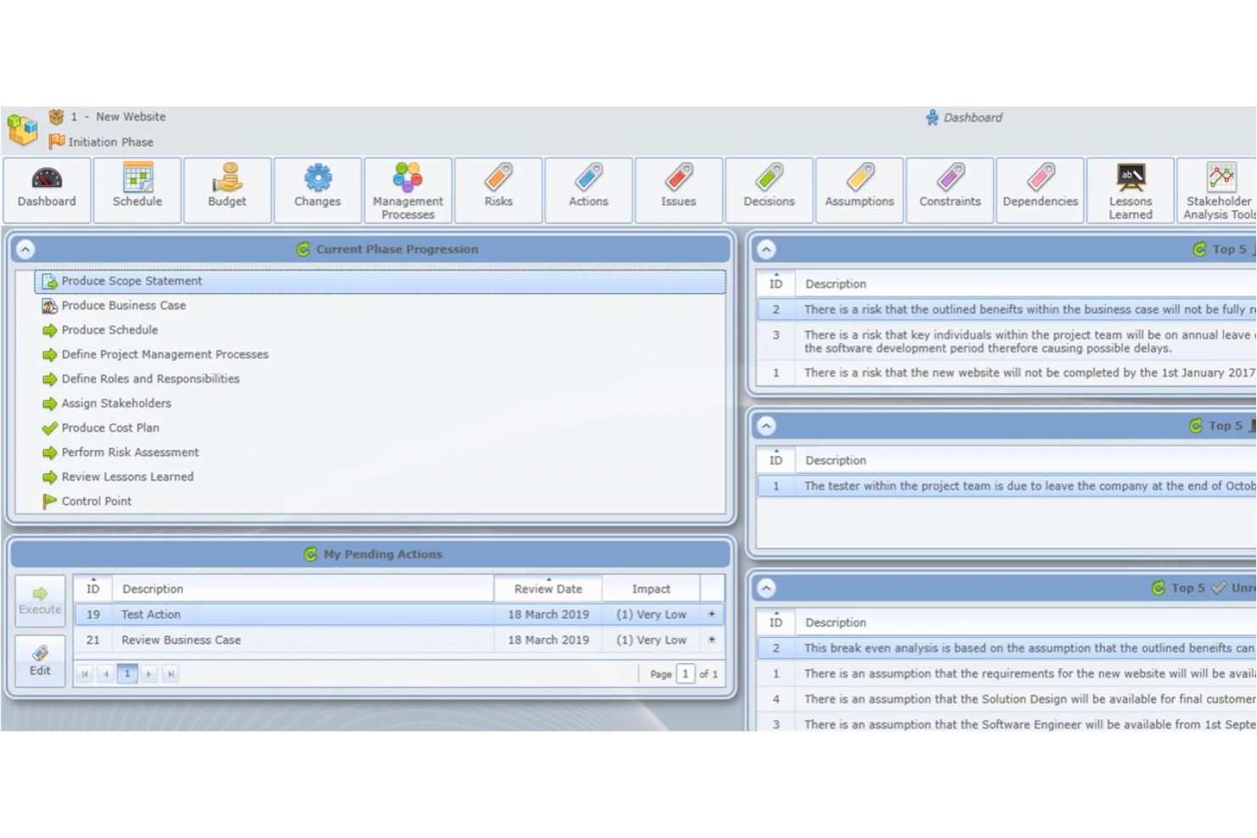
Task: Click the page number input field
Action: point(685,673)
